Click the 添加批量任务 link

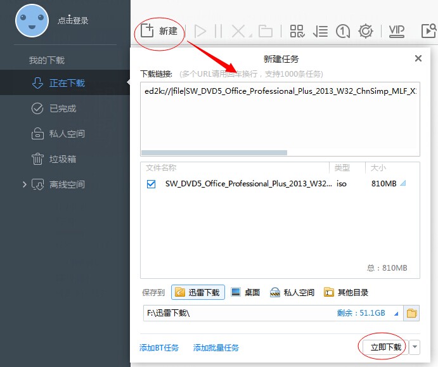[216, 348]
